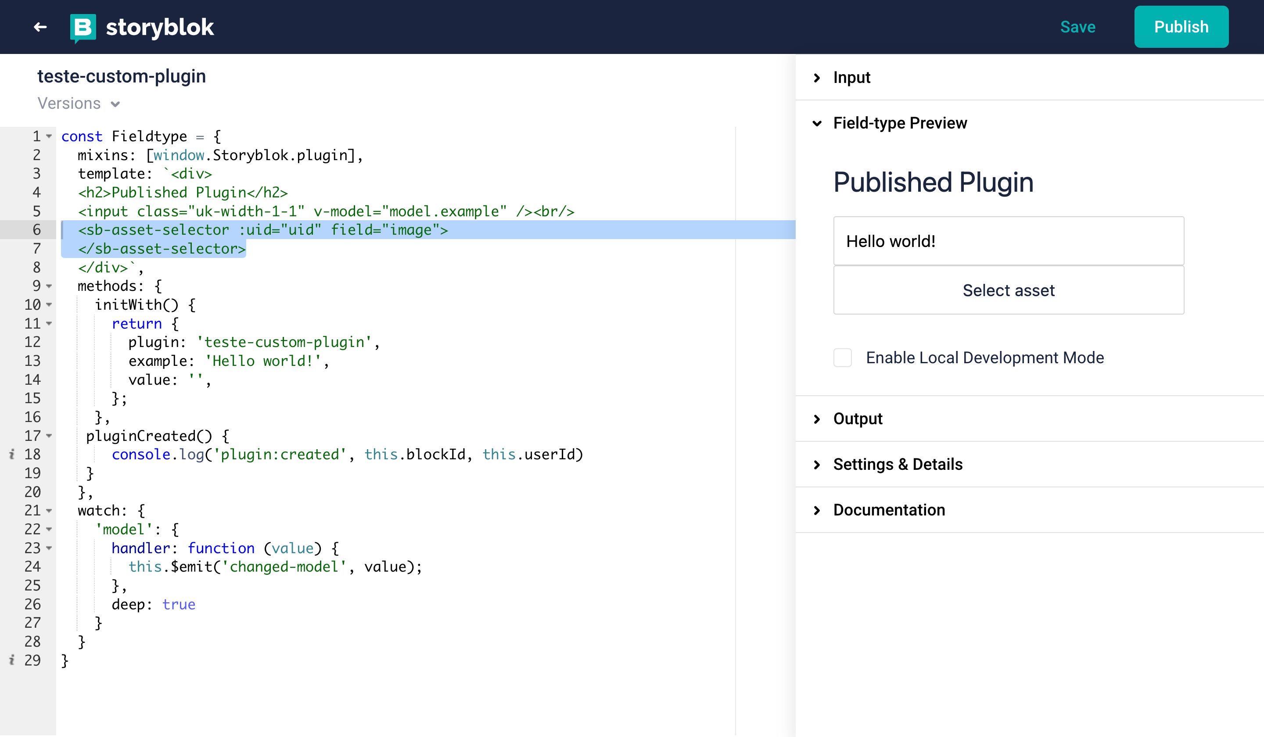Viewport: 1264px width, 737px height.
Task: Click the $emit 'changed-model' code line
Action: tap(275, 567)
